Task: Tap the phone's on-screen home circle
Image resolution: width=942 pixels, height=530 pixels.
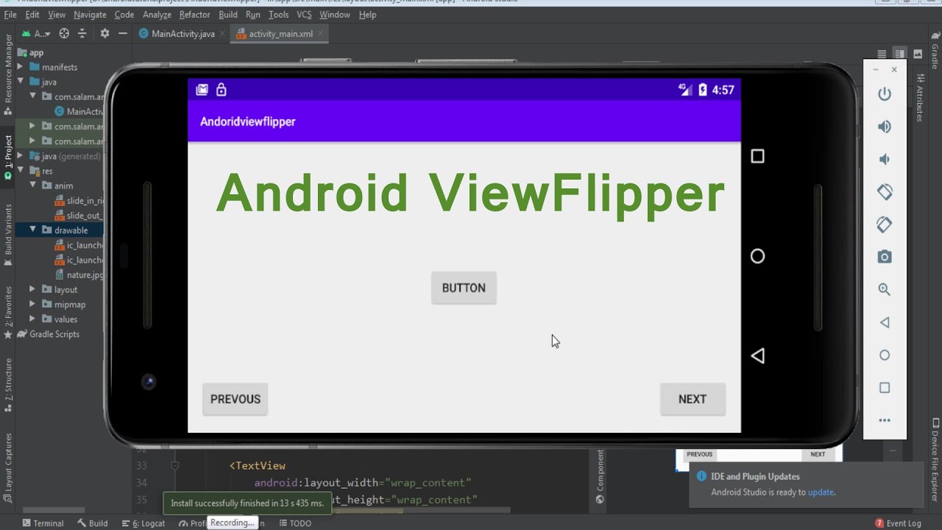Action: click(x=757, y=256)
